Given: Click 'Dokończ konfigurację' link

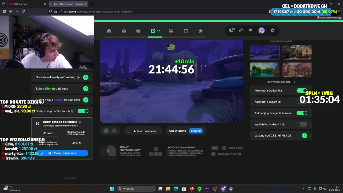Looking at the screenshot, I should pyautogui.click(x=329, y=18).
